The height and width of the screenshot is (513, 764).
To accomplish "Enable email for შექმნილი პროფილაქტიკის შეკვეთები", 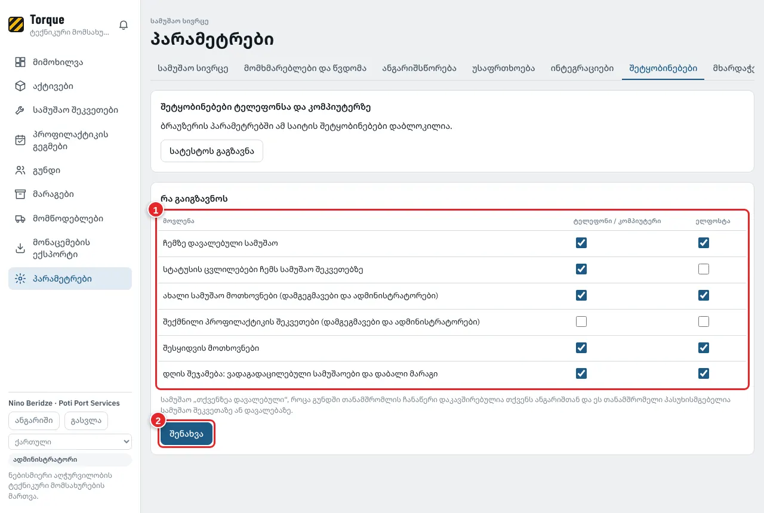I will tap(704, 322).
